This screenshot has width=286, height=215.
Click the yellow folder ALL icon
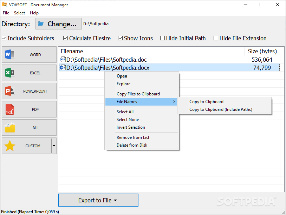pyautogui.click(x=10, y=127)
